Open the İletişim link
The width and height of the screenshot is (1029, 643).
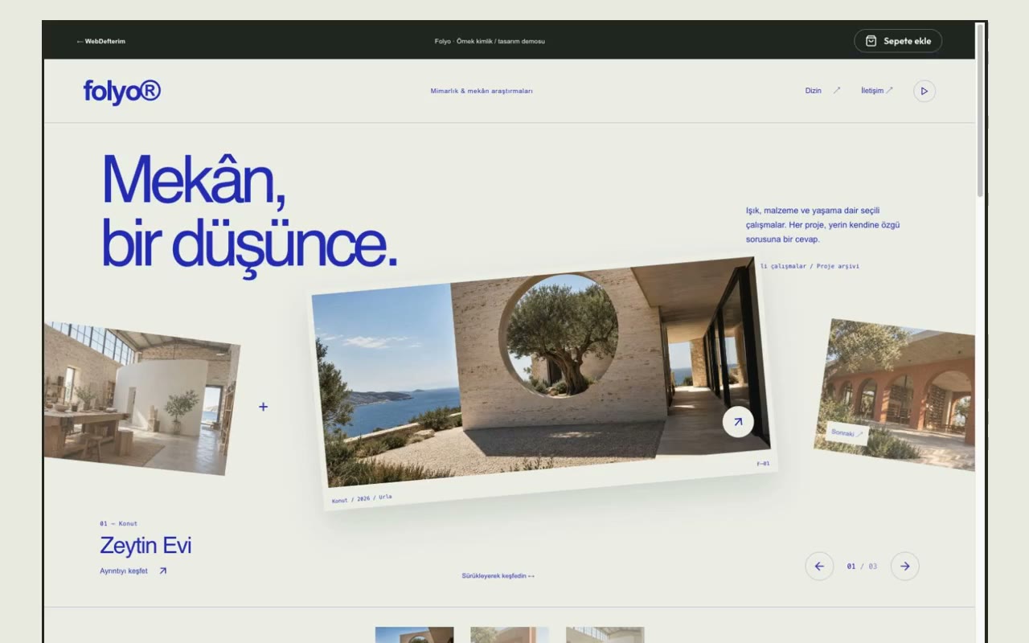[x=877, y=91]
